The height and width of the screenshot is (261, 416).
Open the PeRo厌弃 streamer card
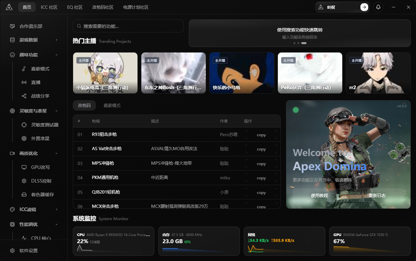(x=310, y=73)
